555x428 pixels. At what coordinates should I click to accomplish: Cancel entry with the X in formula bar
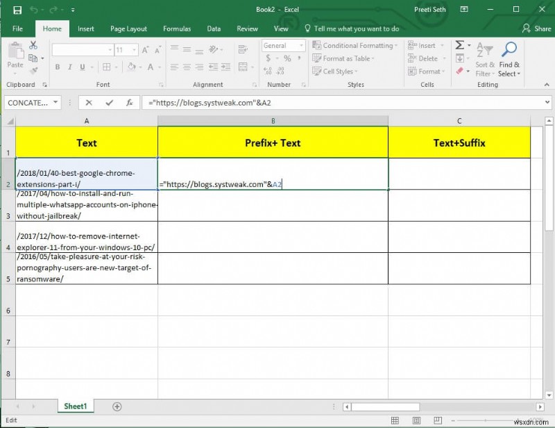click(x=88, y=102)
